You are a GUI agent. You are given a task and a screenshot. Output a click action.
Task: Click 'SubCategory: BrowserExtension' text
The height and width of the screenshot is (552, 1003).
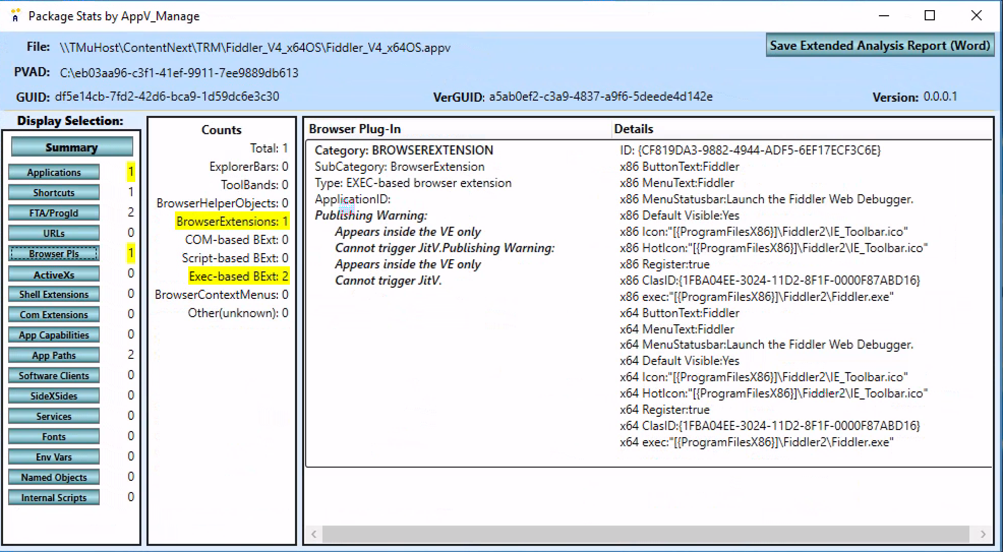pos(399,167)
